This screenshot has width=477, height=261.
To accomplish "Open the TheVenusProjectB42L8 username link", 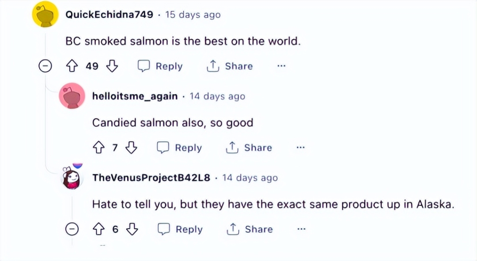I will point(151,178).
